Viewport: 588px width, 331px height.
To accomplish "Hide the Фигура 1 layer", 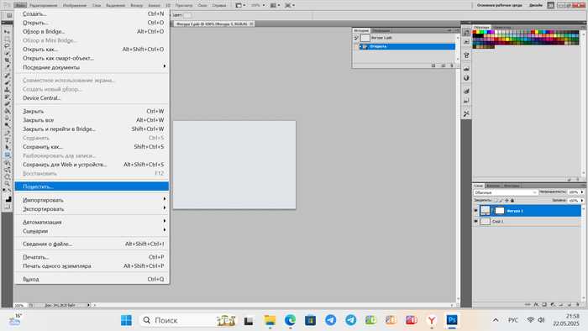I will click(476, 211).
